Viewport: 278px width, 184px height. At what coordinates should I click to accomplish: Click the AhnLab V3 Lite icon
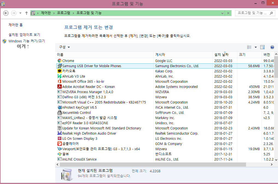click(x=60, y=76)
